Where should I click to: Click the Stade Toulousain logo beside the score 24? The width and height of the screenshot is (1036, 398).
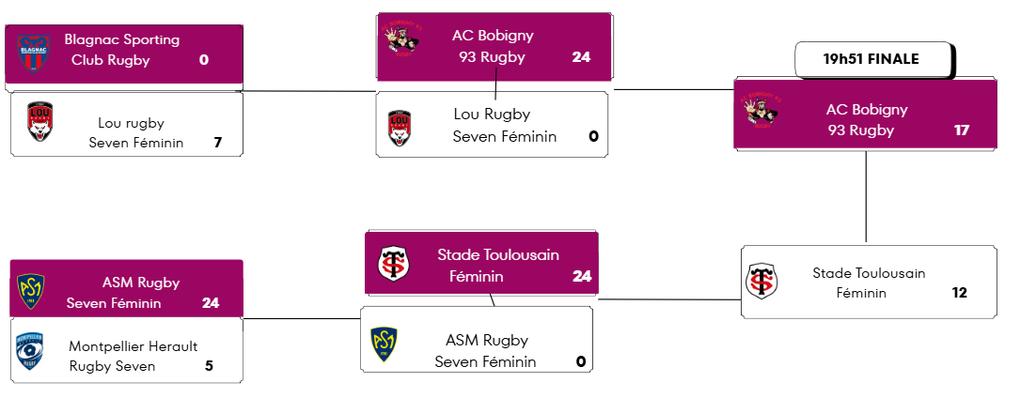pos(394,263)
